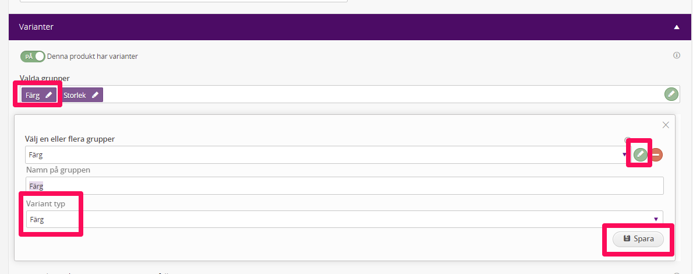Save changes with the Spara button
This screenshot has width=693, height=274.
pos(638,239)
